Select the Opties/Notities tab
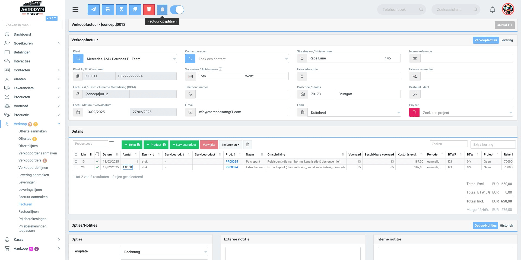This screenshot has width=521, height=260. 485,226
